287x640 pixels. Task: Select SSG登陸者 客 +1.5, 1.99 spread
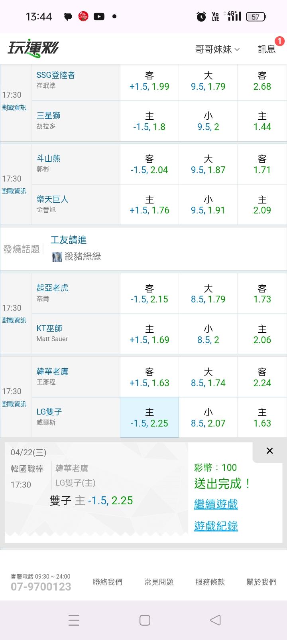pos(149,81)
